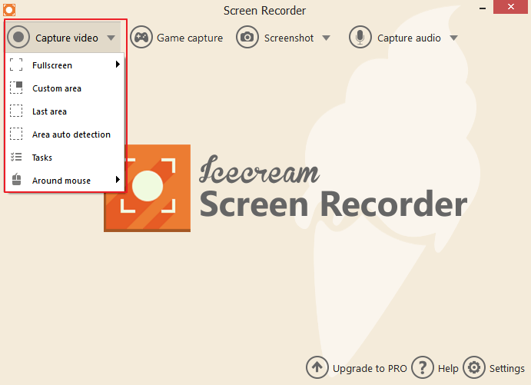
Task: Click the Settings gear icon
Action: 474,367
